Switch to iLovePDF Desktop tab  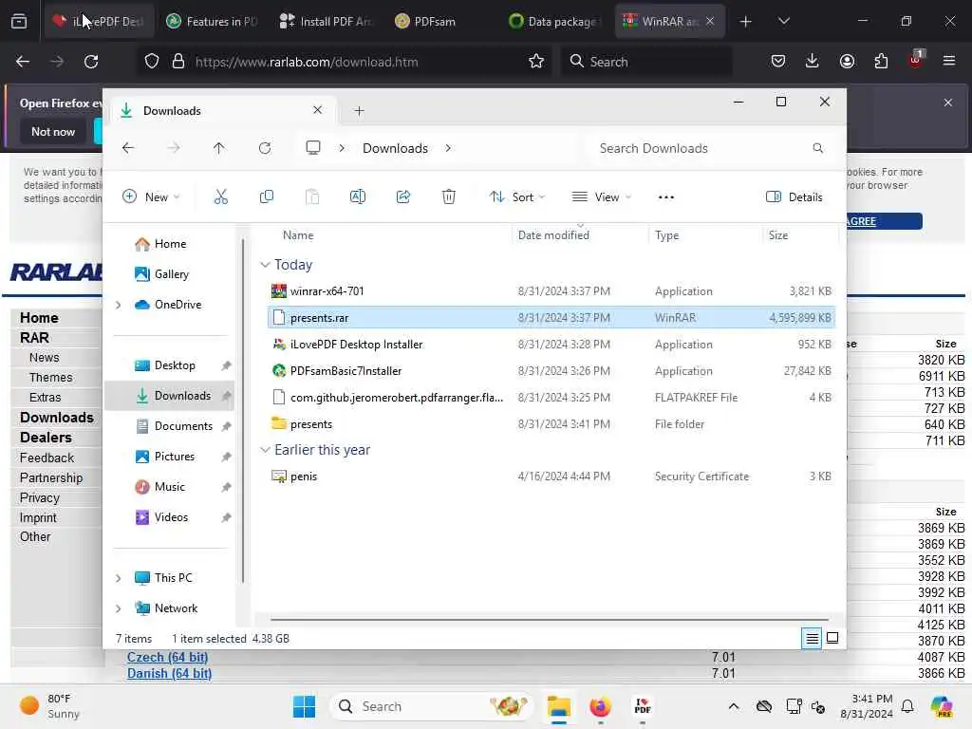(99, 21)
